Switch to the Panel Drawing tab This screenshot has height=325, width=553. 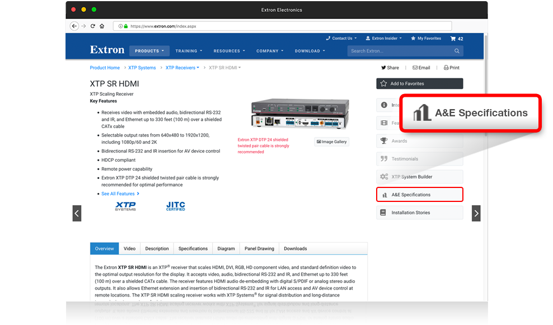coord(259,248)
